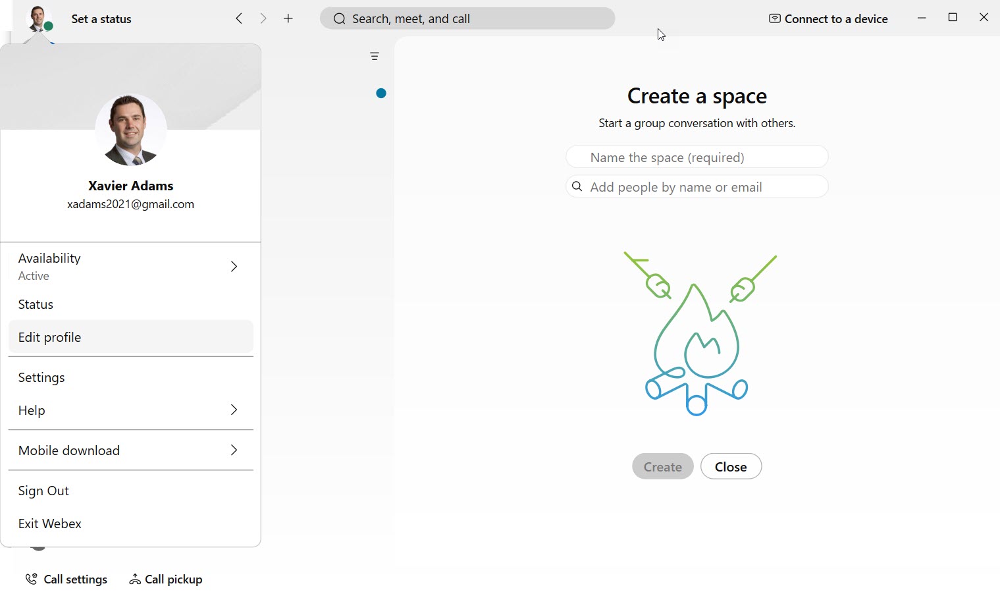Expand the Mobile download chevron

tap(234, 450)
